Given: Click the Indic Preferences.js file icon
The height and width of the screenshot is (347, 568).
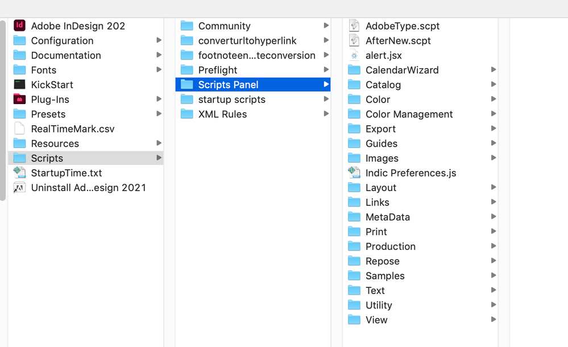Looking at the screenshot, I should 354,172.
